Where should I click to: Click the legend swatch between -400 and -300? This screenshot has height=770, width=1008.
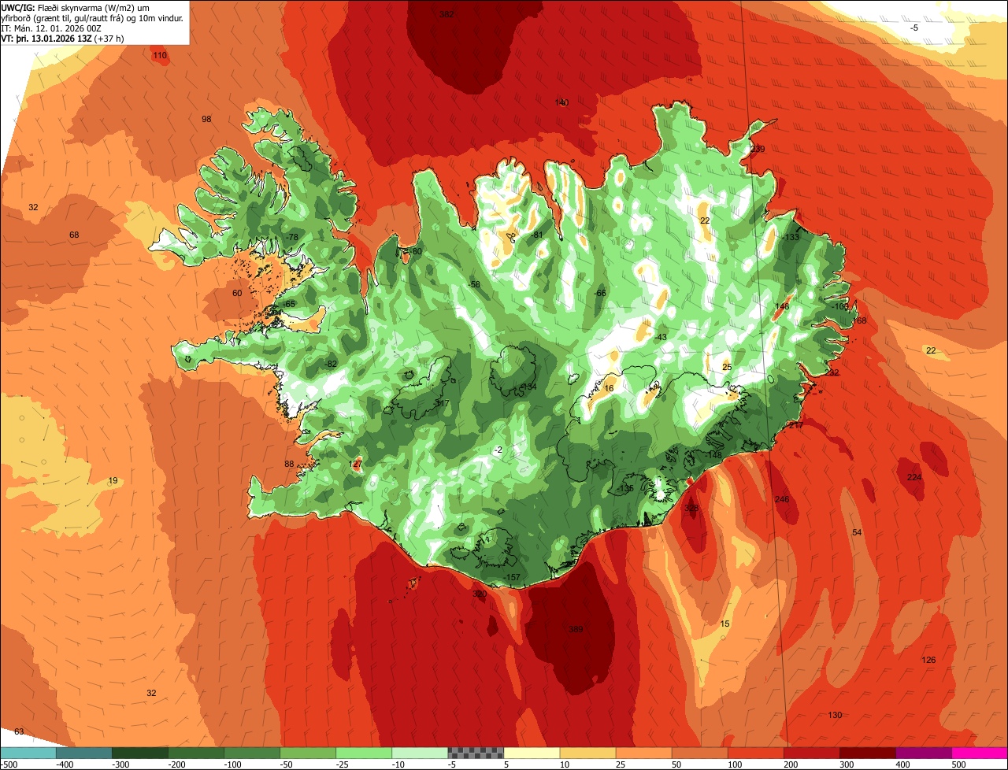click(83, 753)
